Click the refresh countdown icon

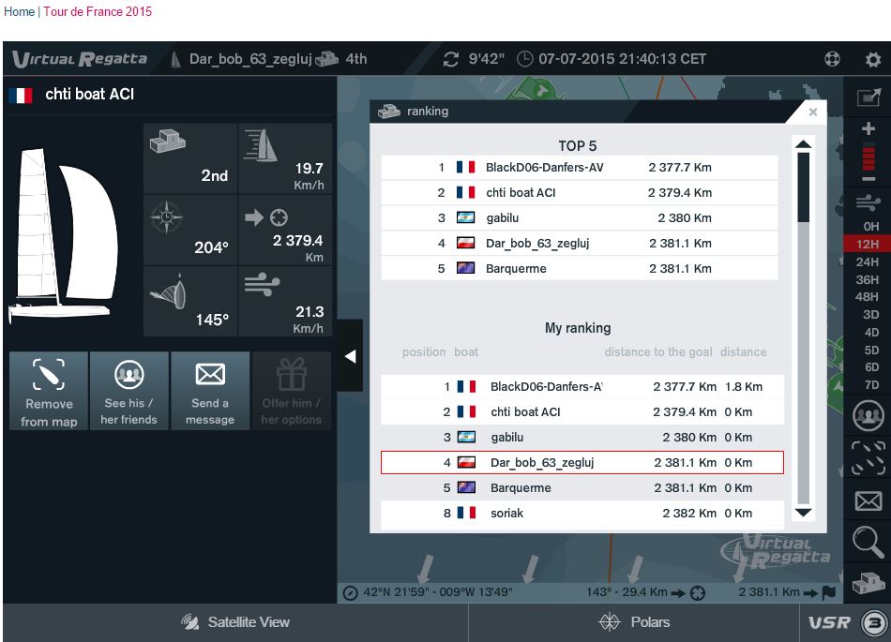tap(451, 59)
